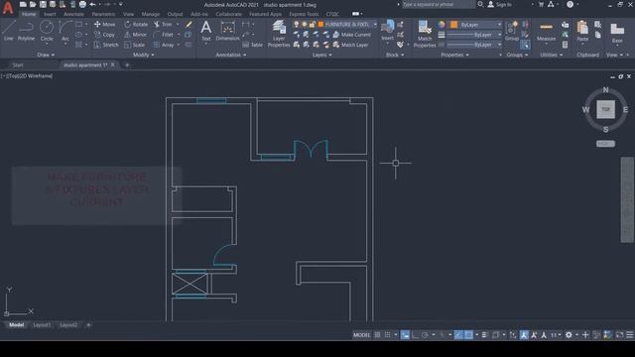Image resolution: width=635 pixels, height=357 pixels.
Task: Click the Dimension tool
Action: click(227, 31)
